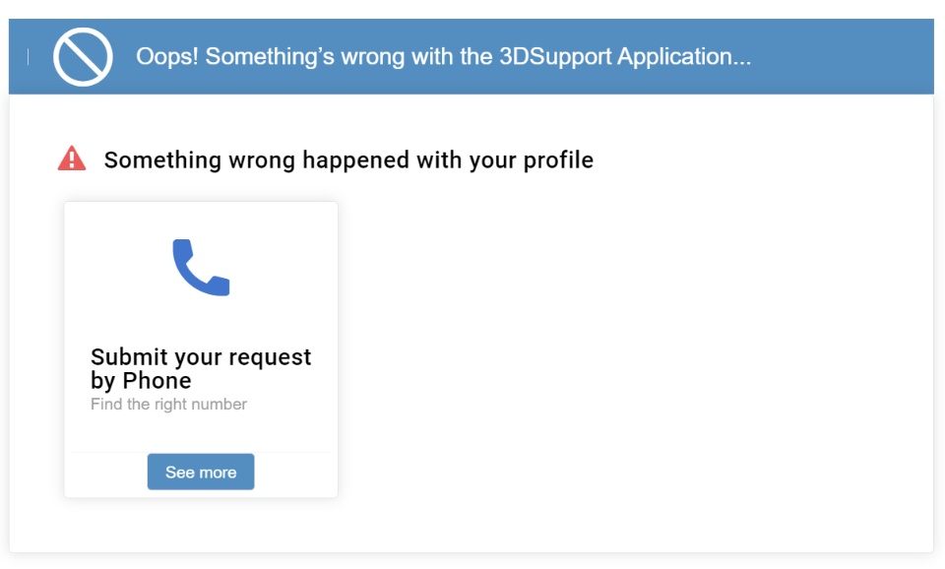This screenshot has width=945, height=569.
Task: Click the words Submit your request on card
Action: pos(201,357)
